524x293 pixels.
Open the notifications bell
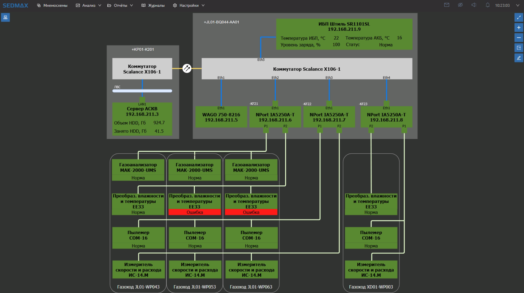[487, 5]
